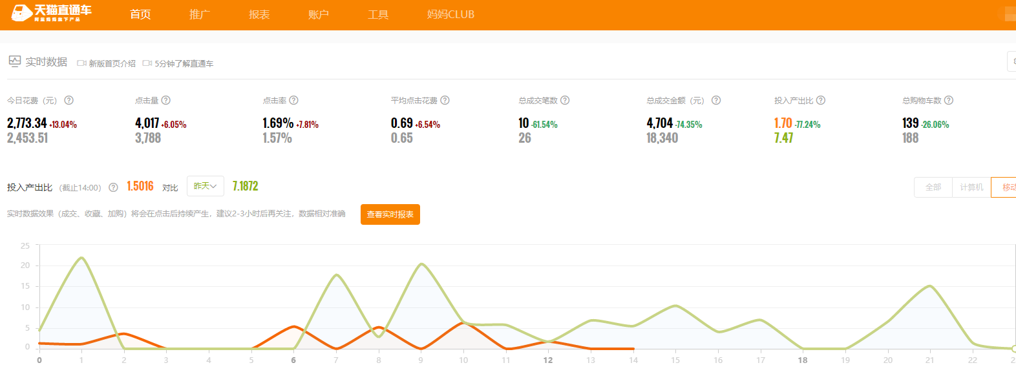Switch to the 全部 device tab
The image size is (1016, 374).
(x=933, y=187)
